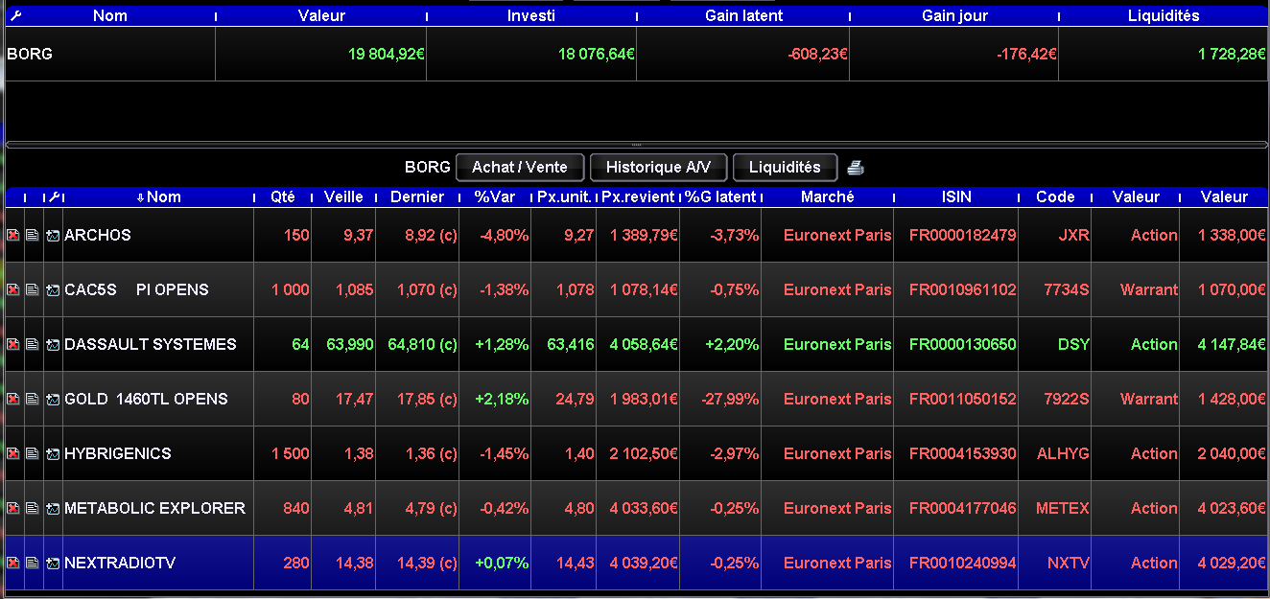The image size is (1270, 599).
Task: Click the Px.revient column header
Action: pyautogui.click(x=638, y=196)
